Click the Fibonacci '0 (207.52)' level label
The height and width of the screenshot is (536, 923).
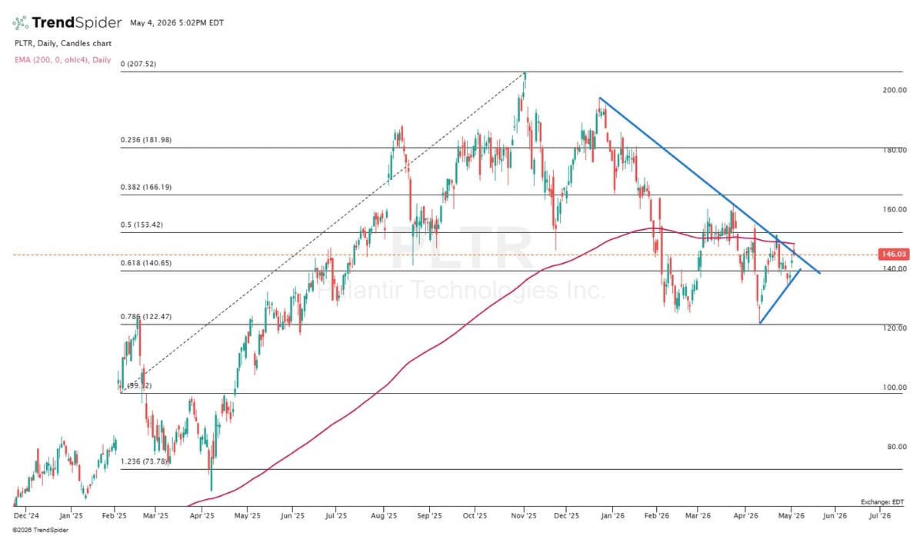click(138, 65)
